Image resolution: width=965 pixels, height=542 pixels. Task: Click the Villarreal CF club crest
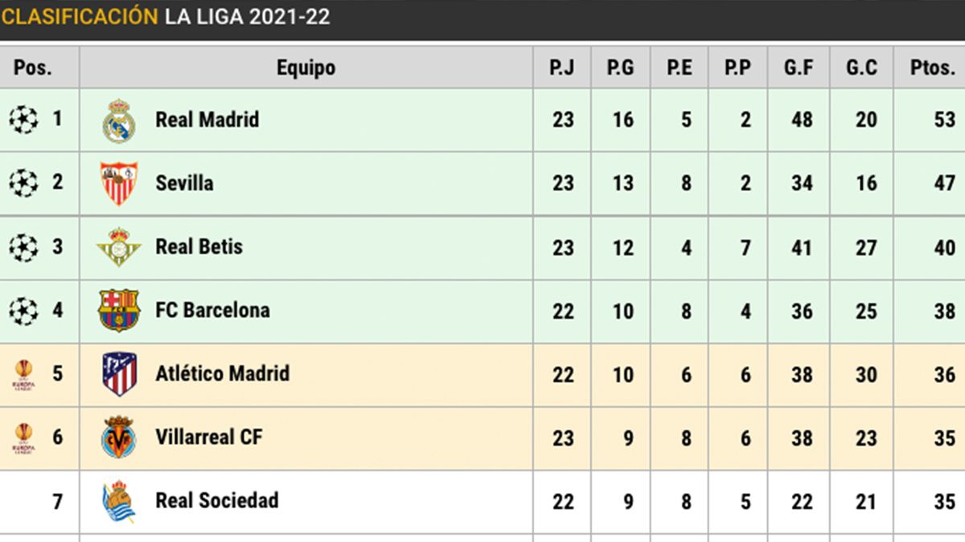pos(118,438)
